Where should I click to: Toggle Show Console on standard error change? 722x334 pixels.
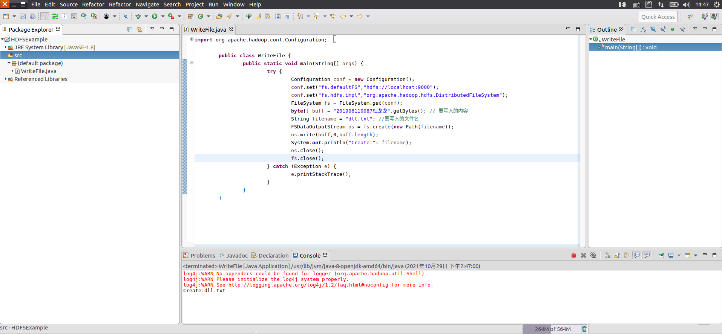647,256
